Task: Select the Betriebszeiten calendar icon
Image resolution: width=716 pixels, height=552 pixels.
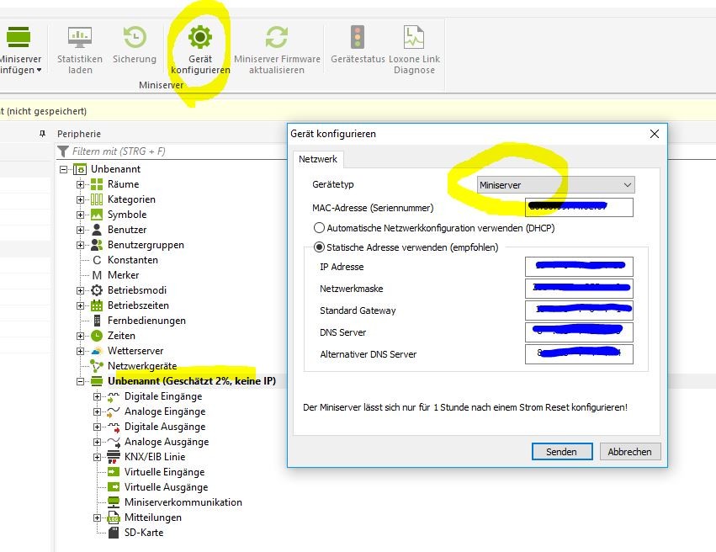Action: (x=97, y=305)
